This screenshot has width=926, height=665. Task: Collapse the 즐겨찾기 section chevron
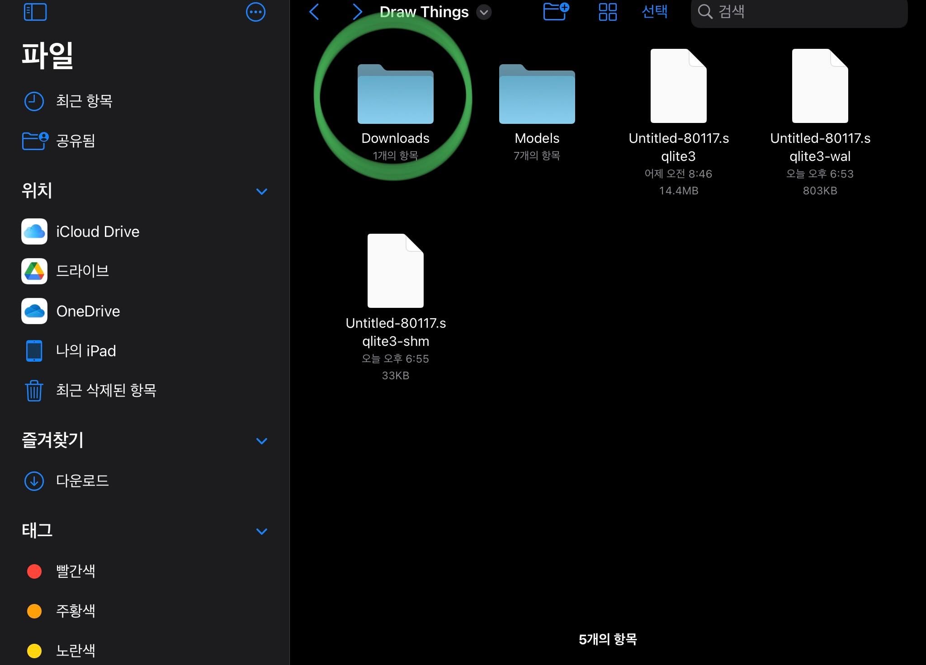pos(261,441)
